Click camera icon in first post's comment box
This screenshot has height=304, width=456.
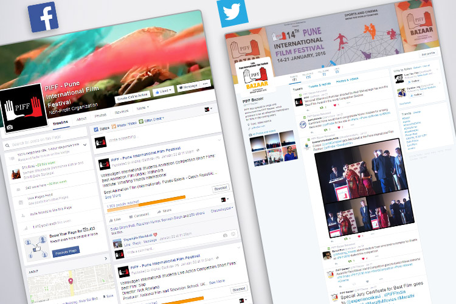225,235
